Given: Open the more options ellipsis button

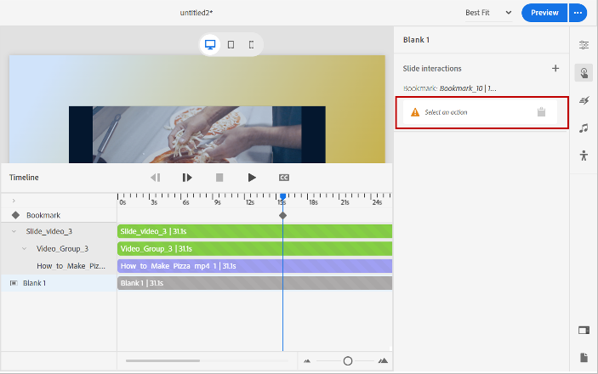Looking at the screenshot, I should point(578,13).
